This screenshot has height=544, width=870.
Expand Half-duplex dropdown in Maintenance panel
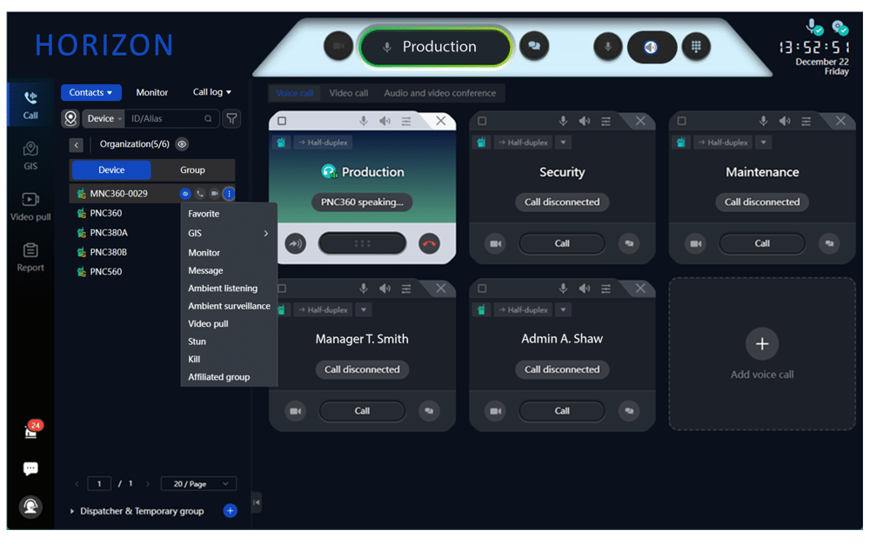coord(763,143)
